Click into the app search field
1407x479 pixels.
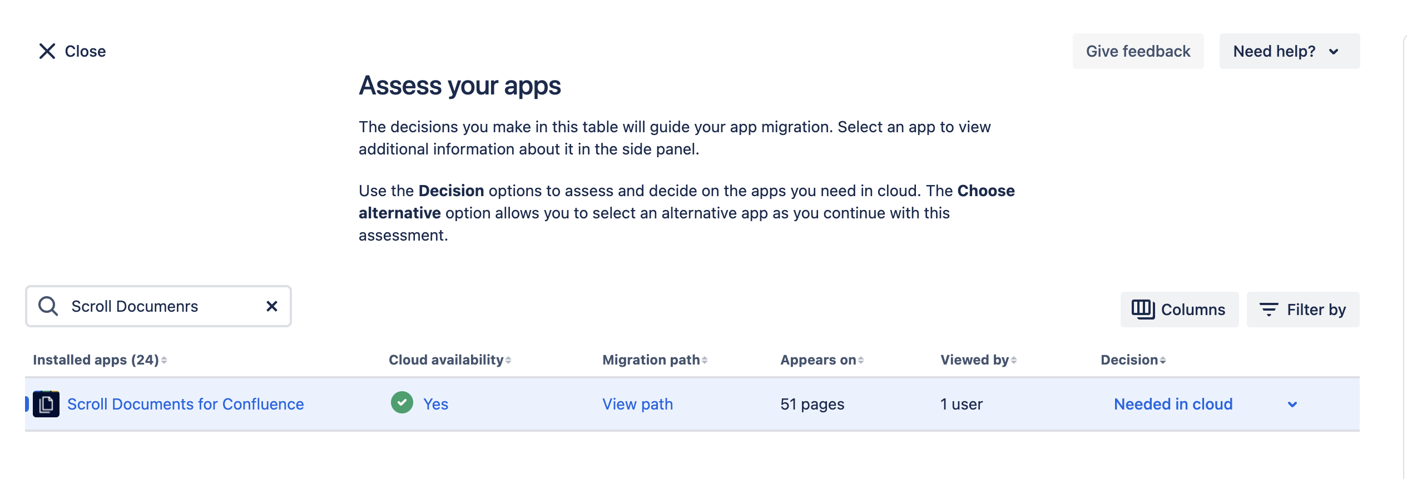[161, 306]
